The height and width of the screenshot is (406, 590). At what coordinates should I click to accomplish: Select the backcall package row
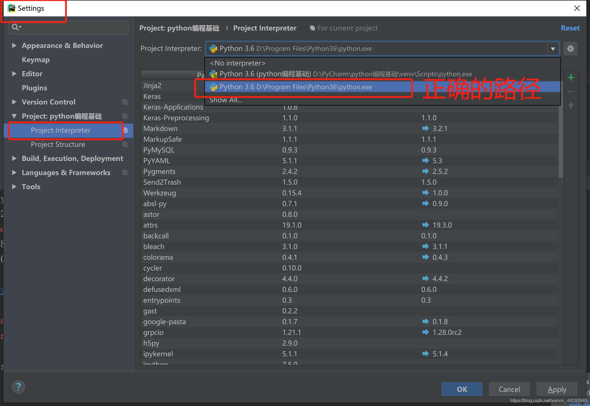(x=350, y=236)
